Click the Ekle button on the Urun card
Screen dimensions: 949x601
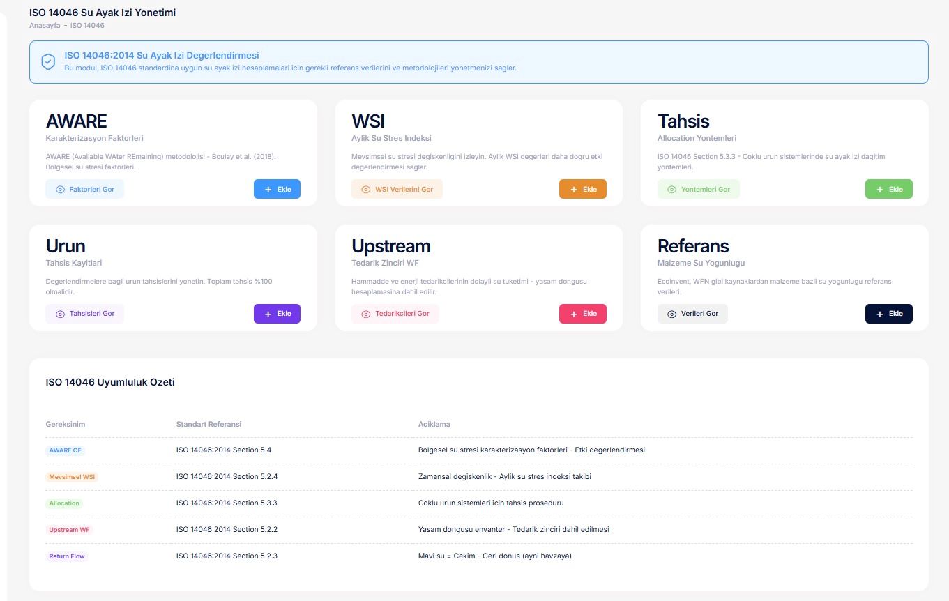tap(278, 313)
